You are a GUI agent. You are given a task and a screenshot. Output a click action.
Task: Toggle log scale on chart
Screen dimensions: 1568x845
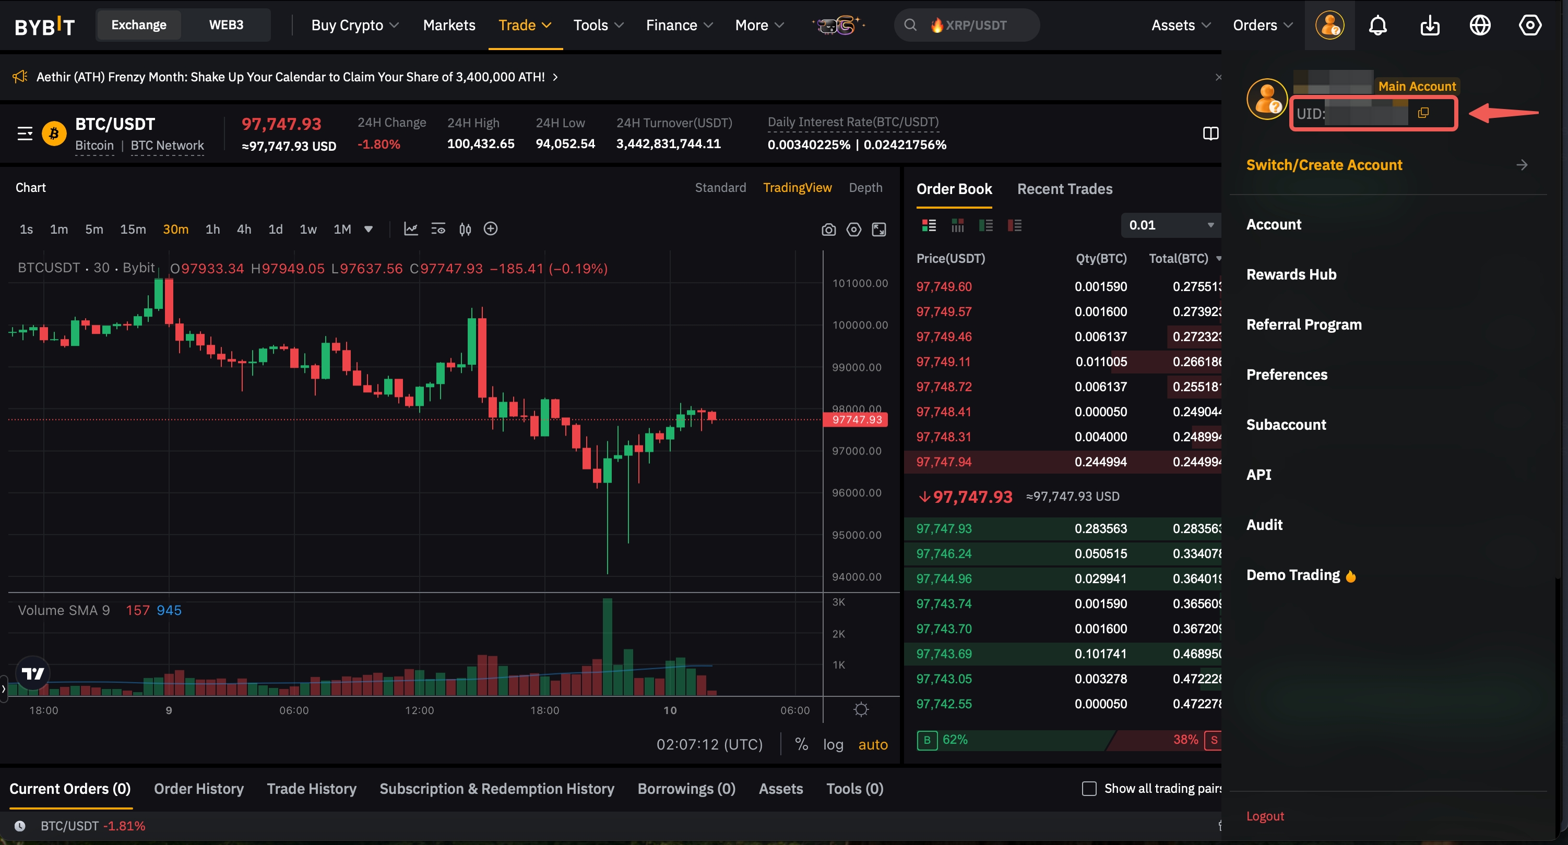pos(833,745)
